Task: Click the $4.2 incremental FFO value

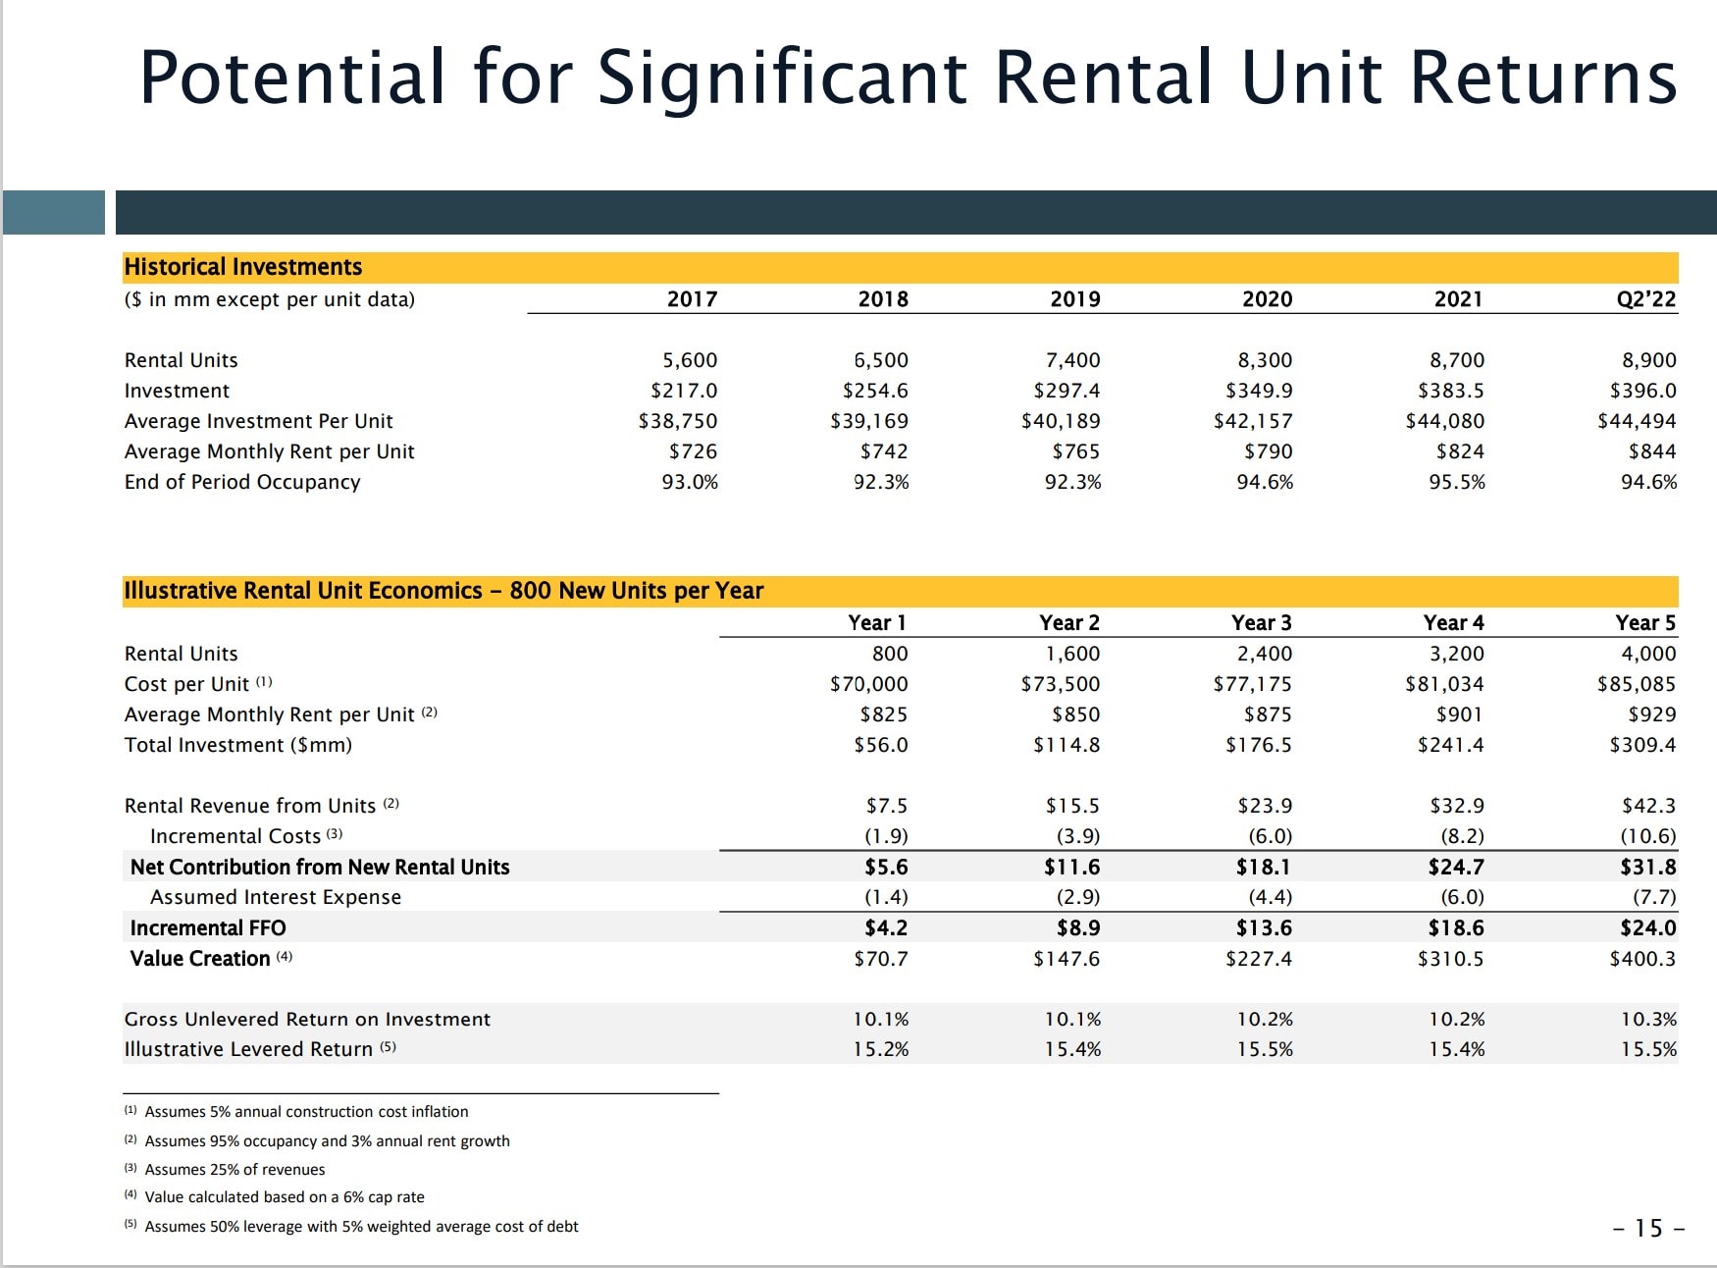Action: tap(886, 927)
